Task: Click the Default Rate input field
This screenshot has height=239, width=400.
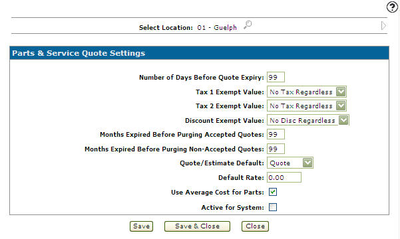Action: tap(284, 177)
